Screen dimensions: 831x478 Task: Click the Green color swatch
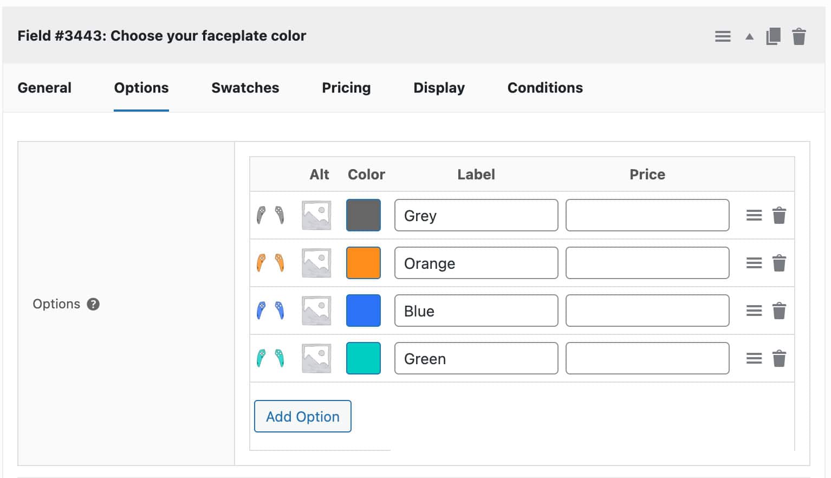point(363,358)
